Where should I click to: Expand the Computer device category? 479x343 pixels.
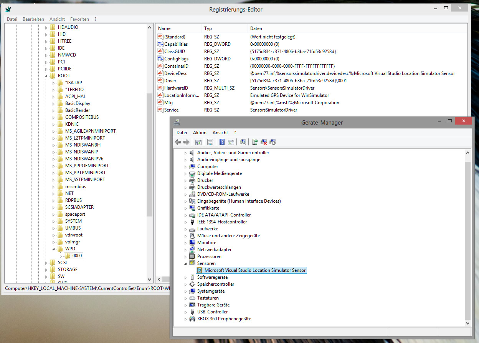coord(185,167)
